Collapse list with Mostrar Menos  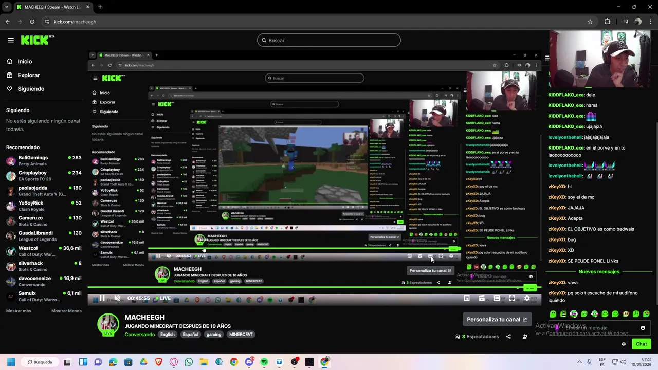66,311
